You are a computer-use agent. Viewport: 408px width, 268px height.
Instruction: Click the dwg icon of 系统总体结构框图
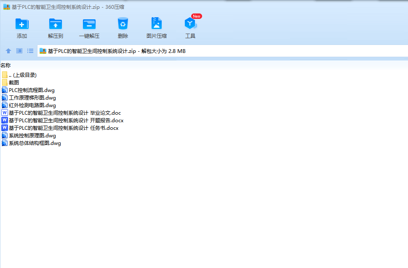pos(5,143)
